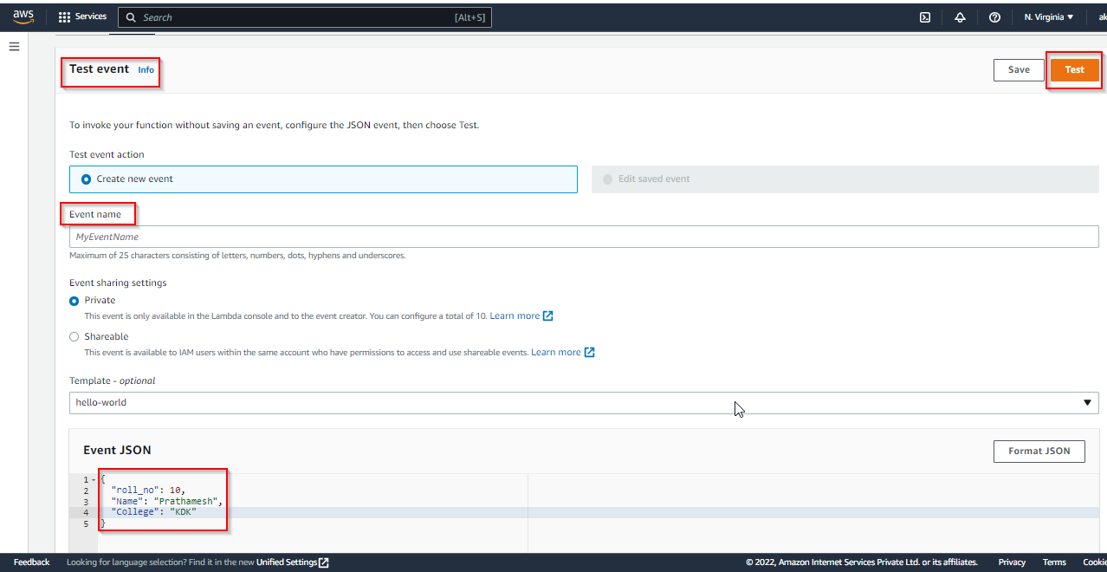The width and height of the screenshot is (1107, 572).
Task: Open the help question mark icon
Action: tap(994, 17)
